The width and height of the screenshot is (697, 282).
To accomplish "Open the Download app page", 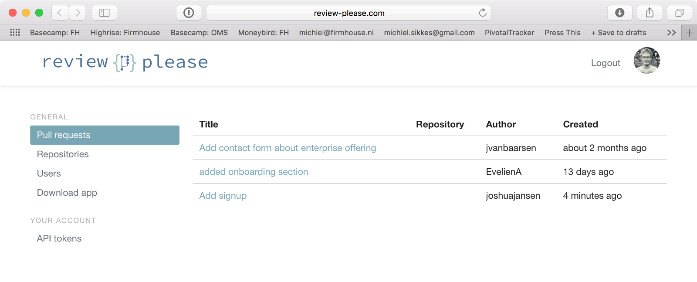I will pyautogui.click(x=67, y=193).
